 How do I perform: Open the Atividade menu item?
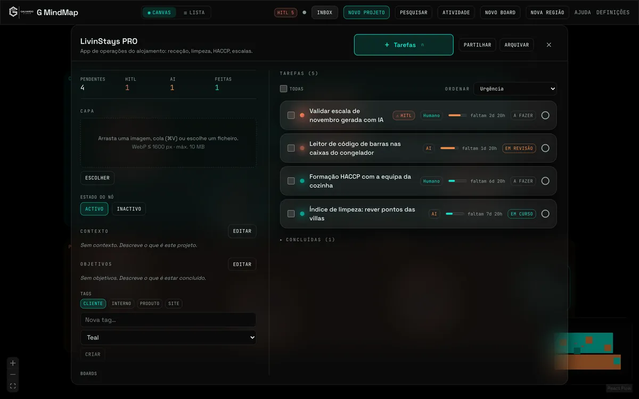tap(456, 12)
